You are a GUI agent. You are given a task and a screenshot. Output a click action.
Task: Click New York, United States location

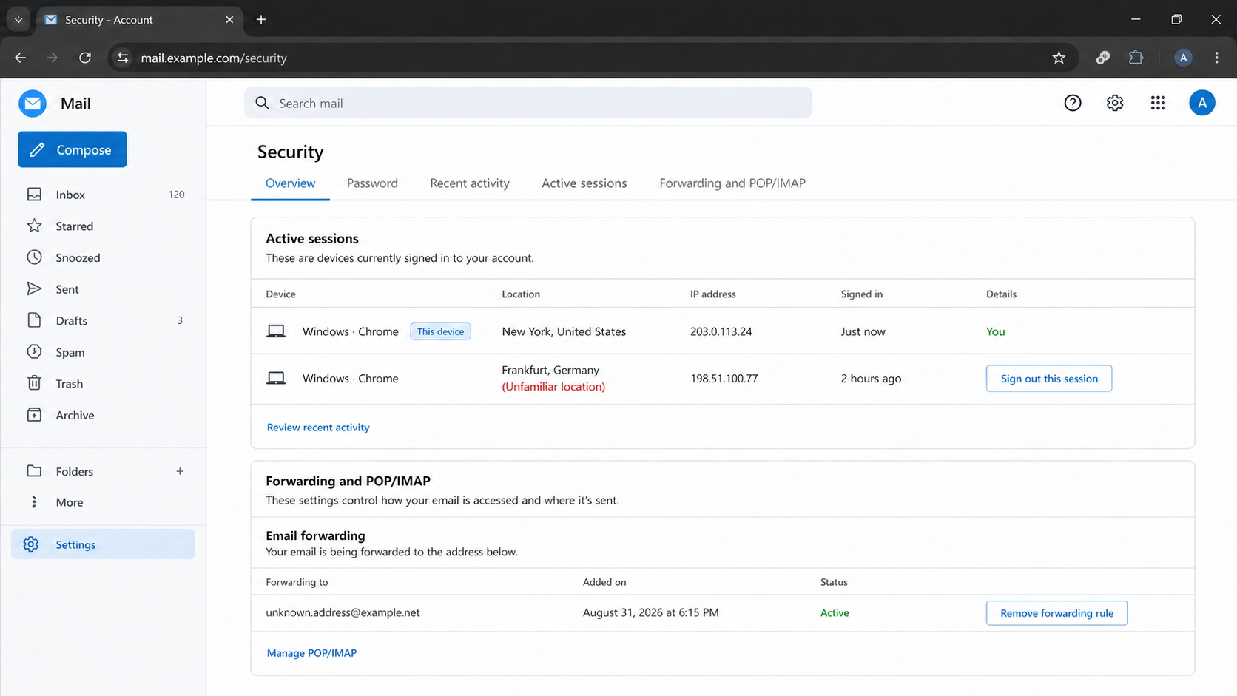pos(564,331)
